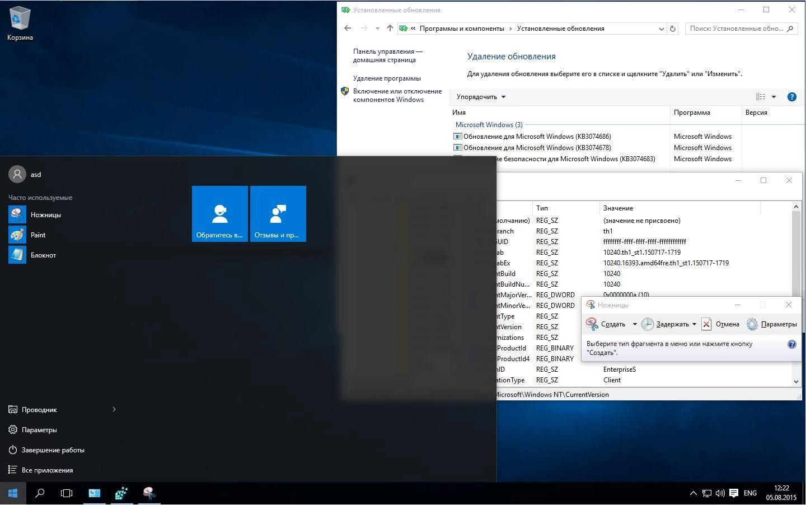Open Параметры in Snipping Tool
Screen dimensions: 806x505
[x=771, y=324]
